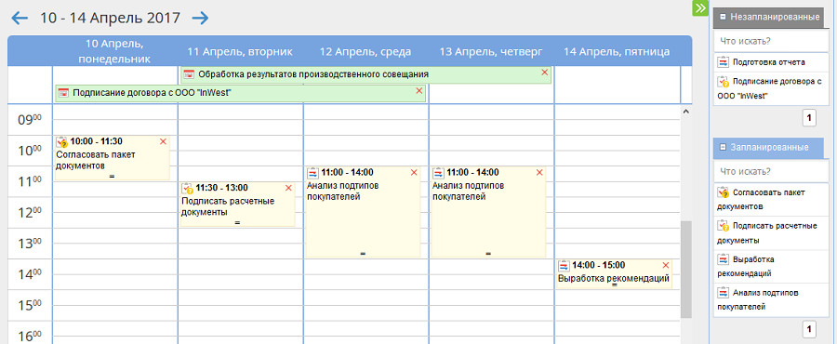837x344 pixels.
Task: Click scroll-up arrow of calendar scrollbar
Action: click(686, 112)
